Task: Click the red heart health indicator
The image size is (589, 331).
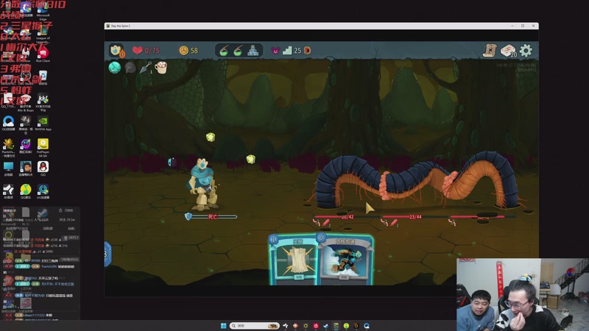Action: [138, 50]
